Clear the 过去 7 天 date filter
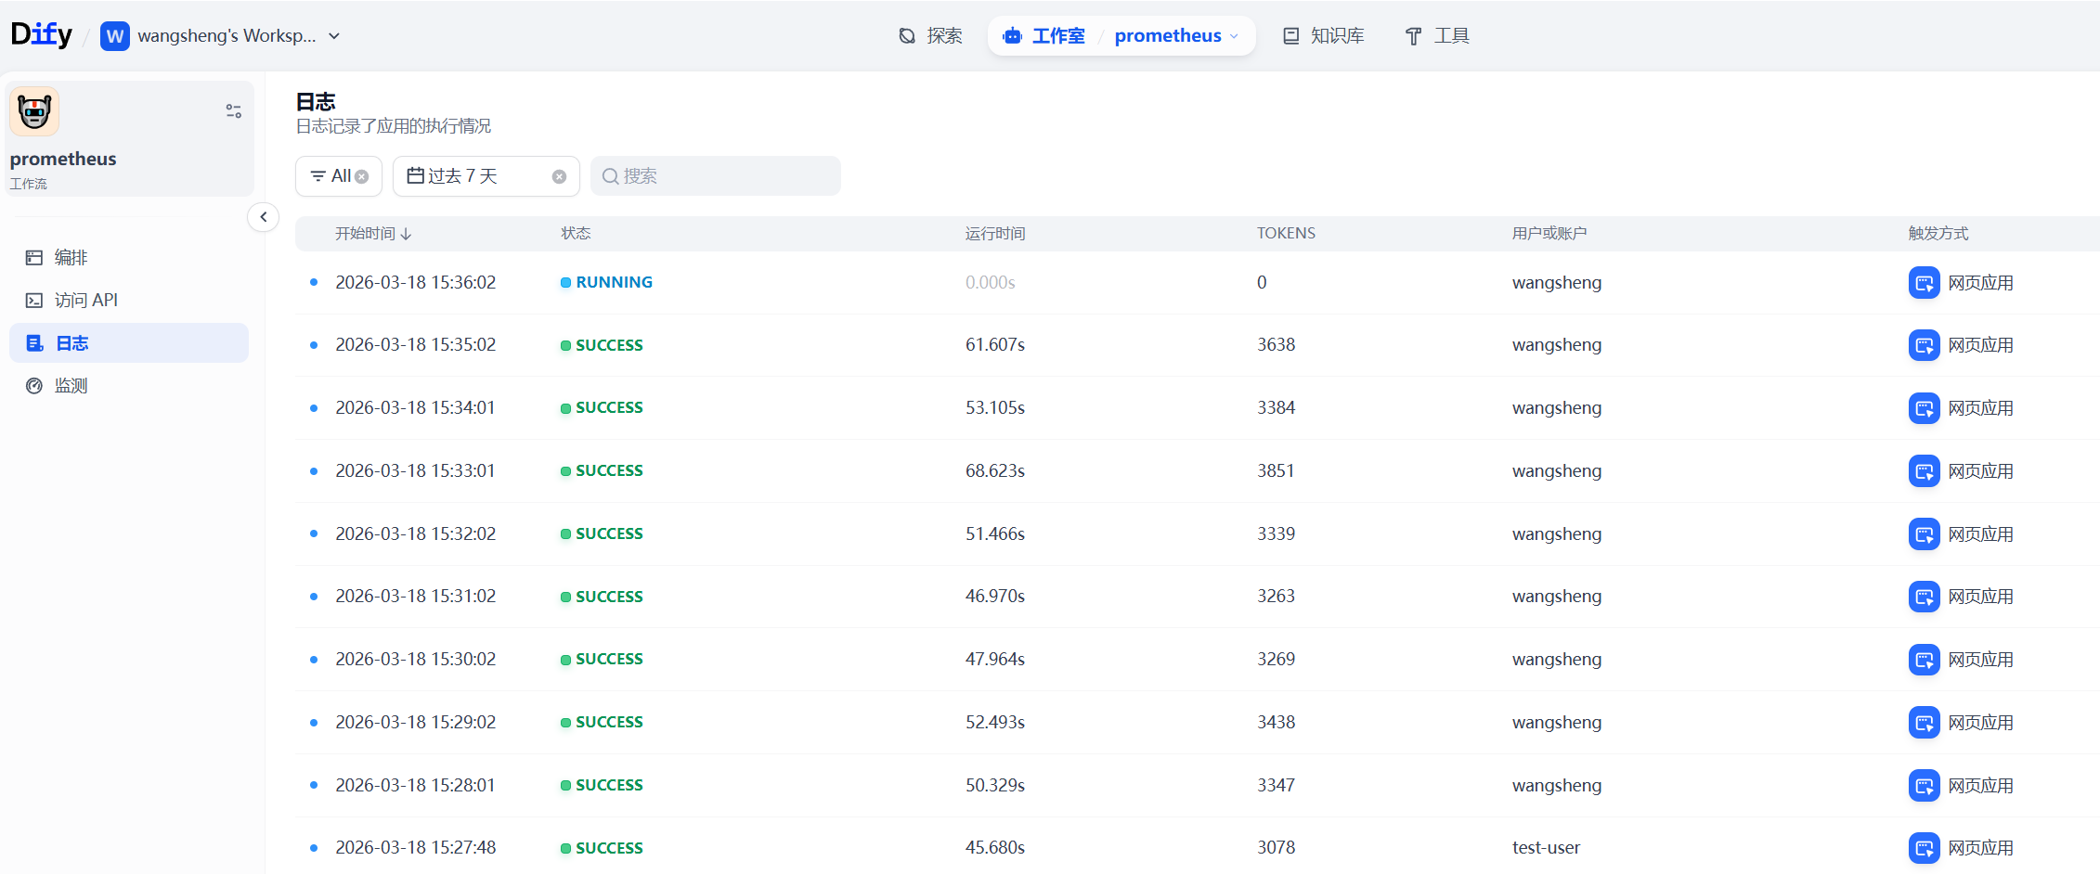Image resolution: width=2100 pixels, height=874 pixels. point(559,177)
